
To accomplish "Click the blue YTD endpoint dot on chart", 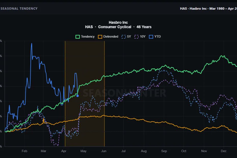I will 77,96.
